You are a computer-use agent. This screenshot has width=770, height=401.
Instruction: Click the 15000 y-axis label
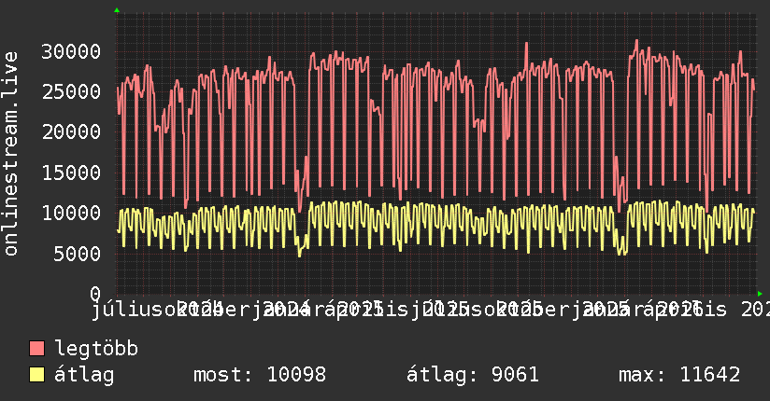point(71,173)
